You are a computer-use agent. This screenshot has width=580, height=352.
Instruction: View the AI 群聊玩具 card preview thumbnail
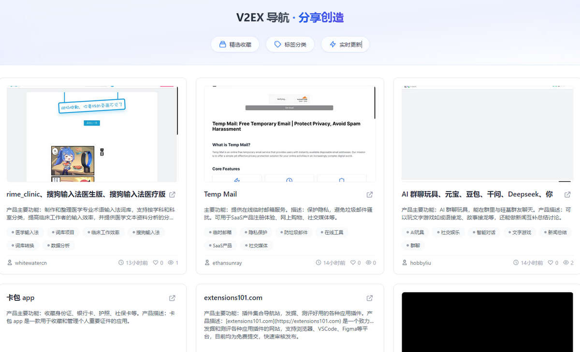[x=487, y=134]
